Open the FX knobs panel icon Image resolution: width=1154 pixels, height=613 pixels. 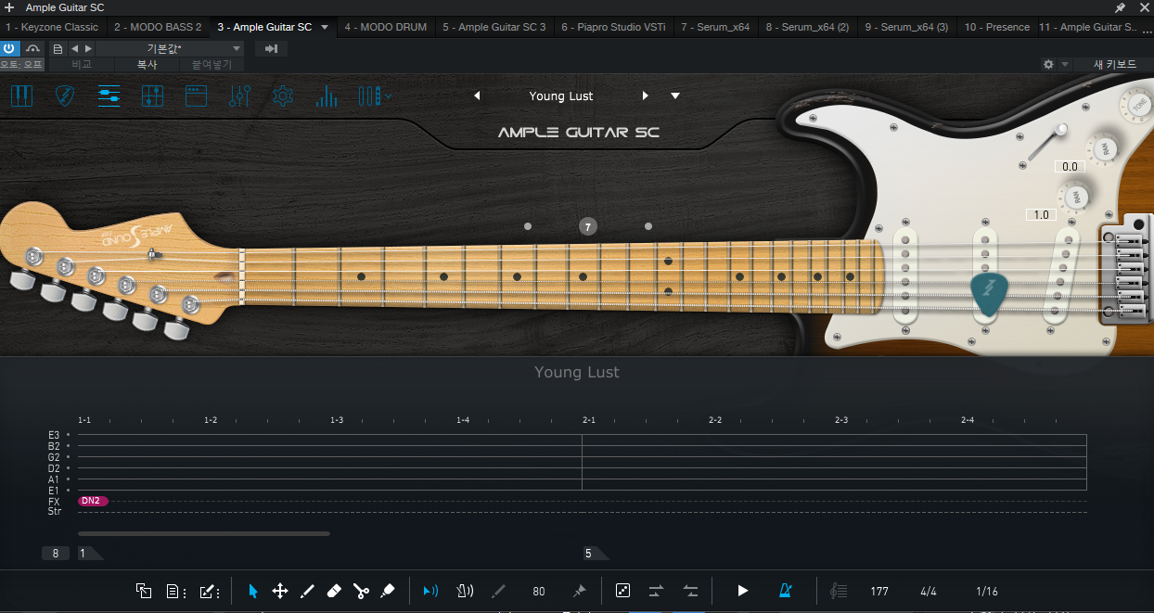[x=239, y=96]
